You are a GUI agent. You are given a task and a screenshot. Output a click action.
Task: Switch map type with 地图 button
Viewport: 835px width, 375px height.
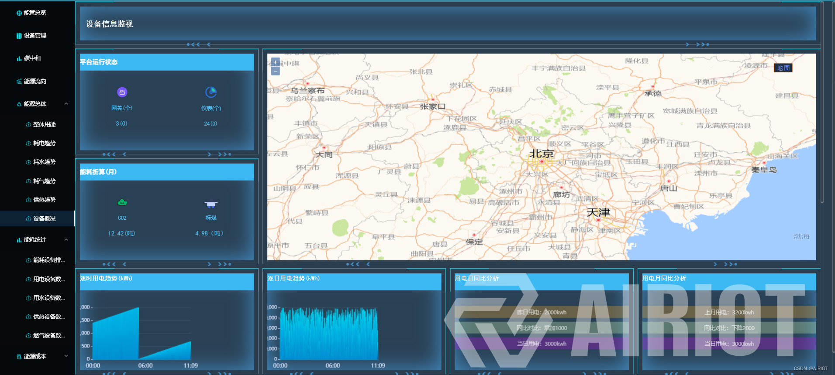click(783, 68)
